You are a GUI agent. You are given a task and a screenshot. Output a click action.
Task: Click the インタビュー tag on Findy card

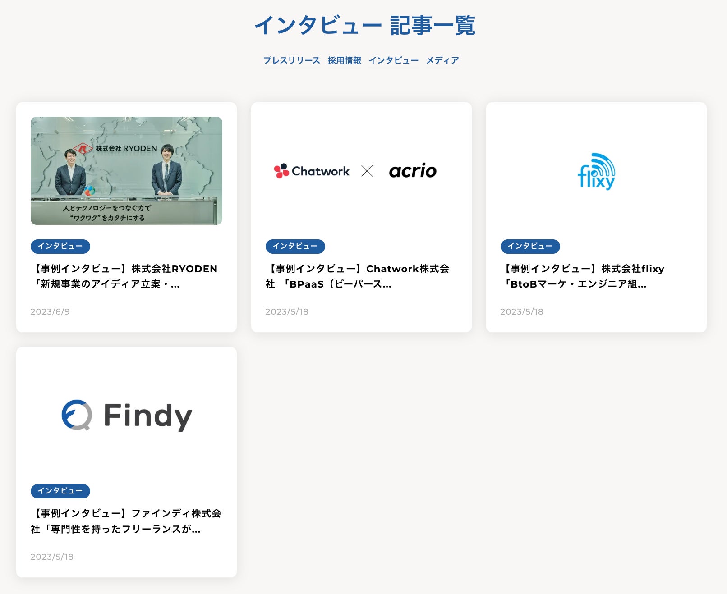tap(60, 491)
